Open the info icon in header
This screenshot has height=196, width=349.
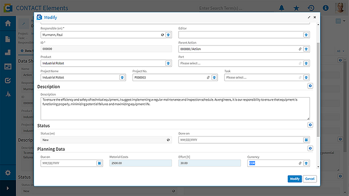tap(326, 8)
